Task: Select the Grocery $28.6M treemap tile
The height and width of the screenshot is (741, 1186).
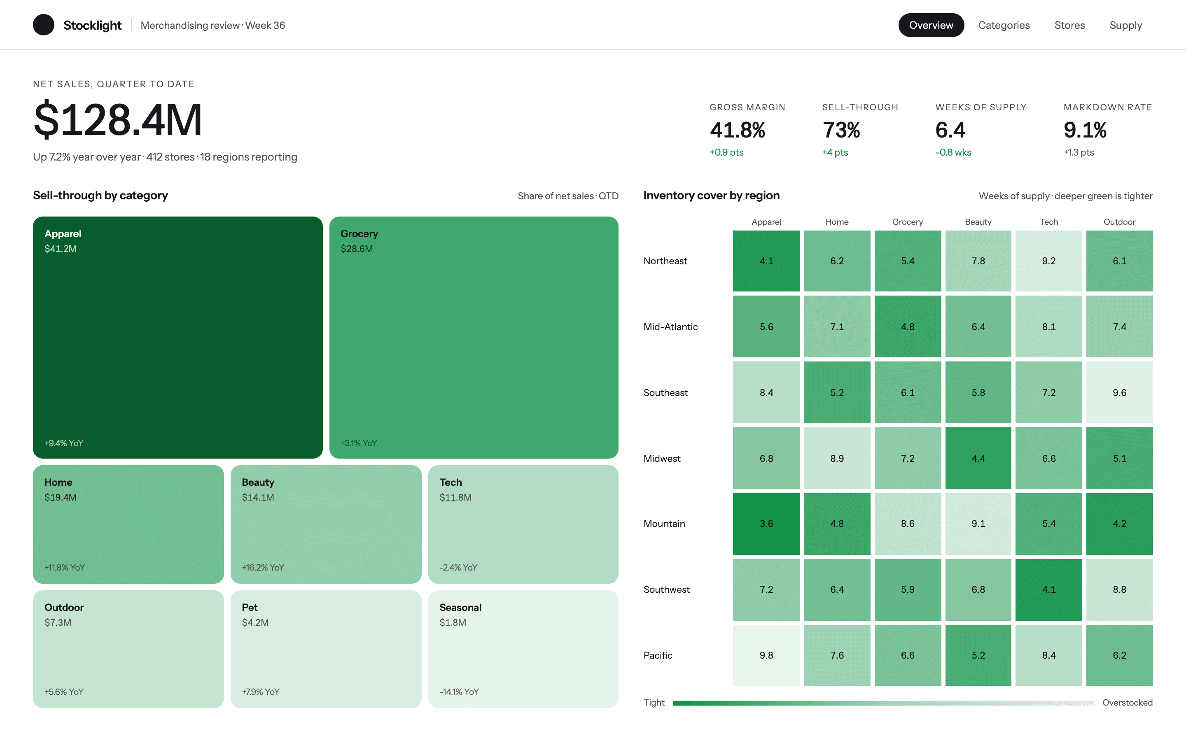Action: click(474, 337)
